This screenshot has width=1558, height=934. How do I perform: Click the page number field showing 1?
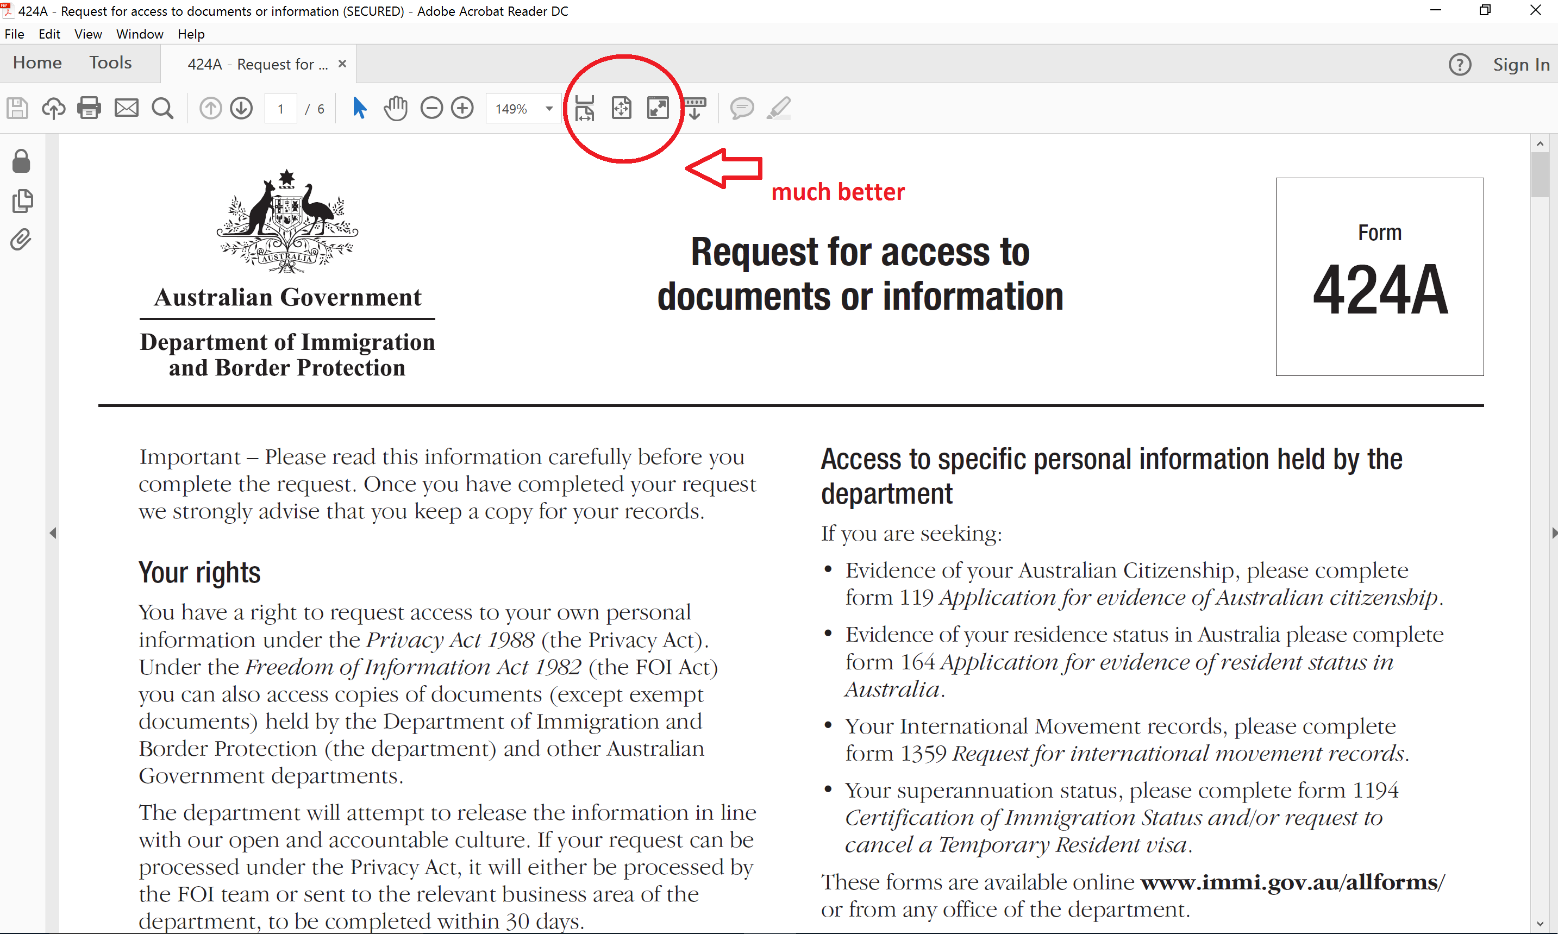tap(281, 109)
